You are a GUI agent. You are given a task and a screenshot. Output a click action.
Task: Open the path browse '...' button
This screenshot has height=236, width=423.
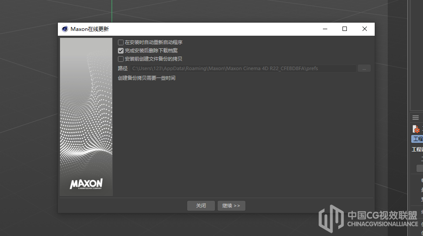pyautogui.click(x=364, y=69)
